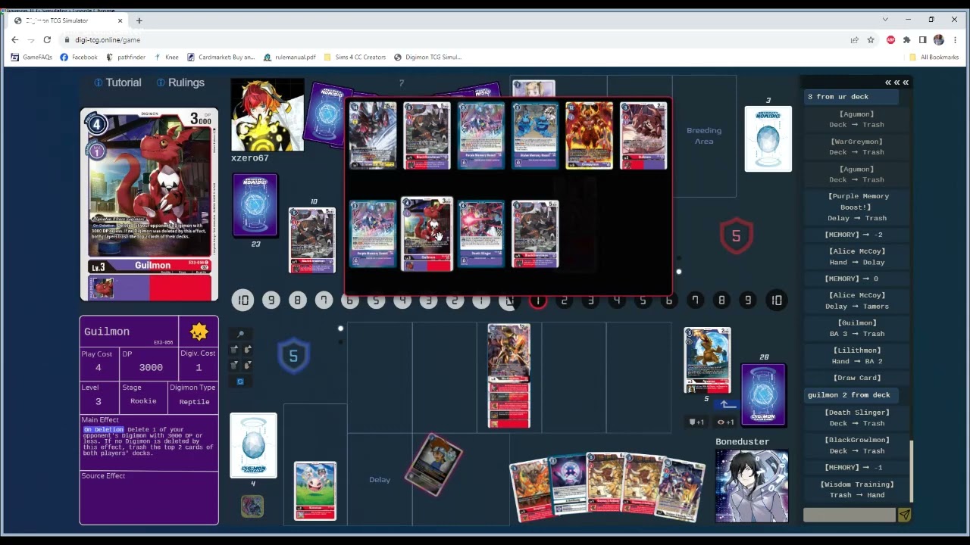Click the blue arrow button beside the deck
Screen dimensions: 970x545
pos(727,405)
